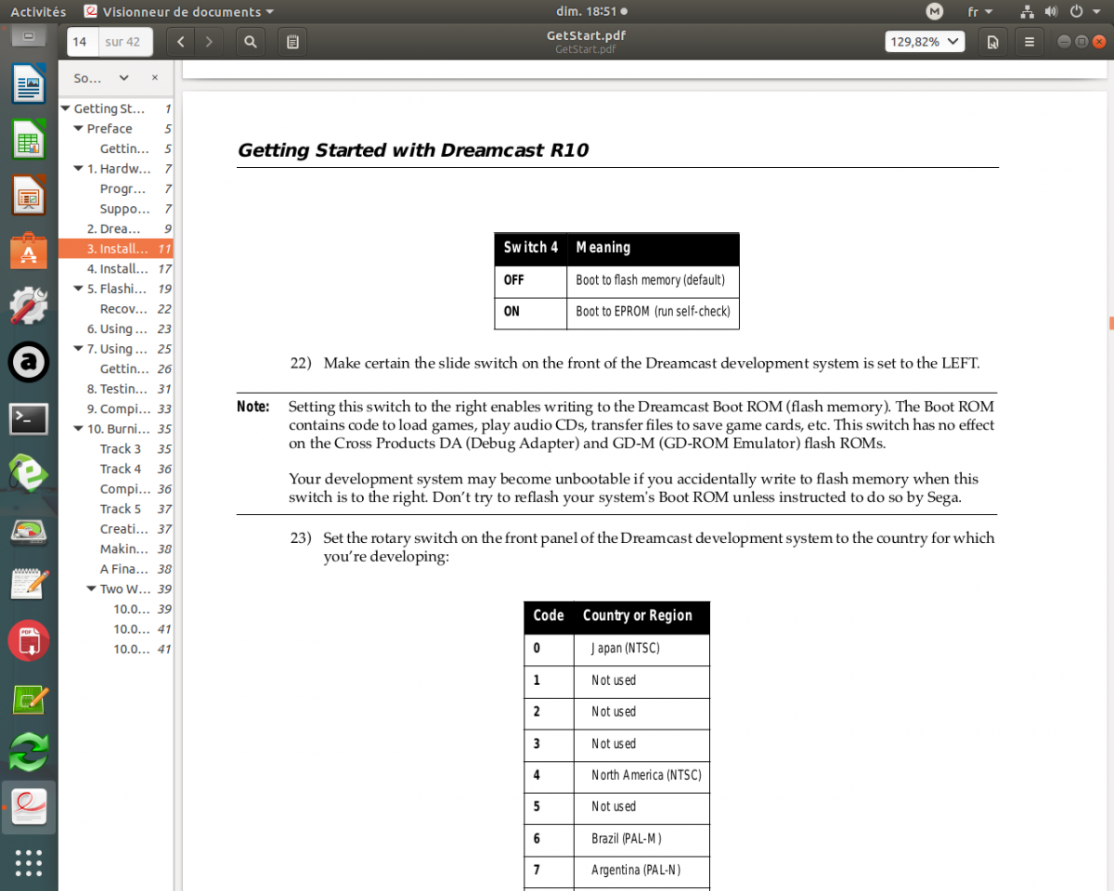
Task: Click "Boot to flash memory (default)" table cell
Action: 651,280
